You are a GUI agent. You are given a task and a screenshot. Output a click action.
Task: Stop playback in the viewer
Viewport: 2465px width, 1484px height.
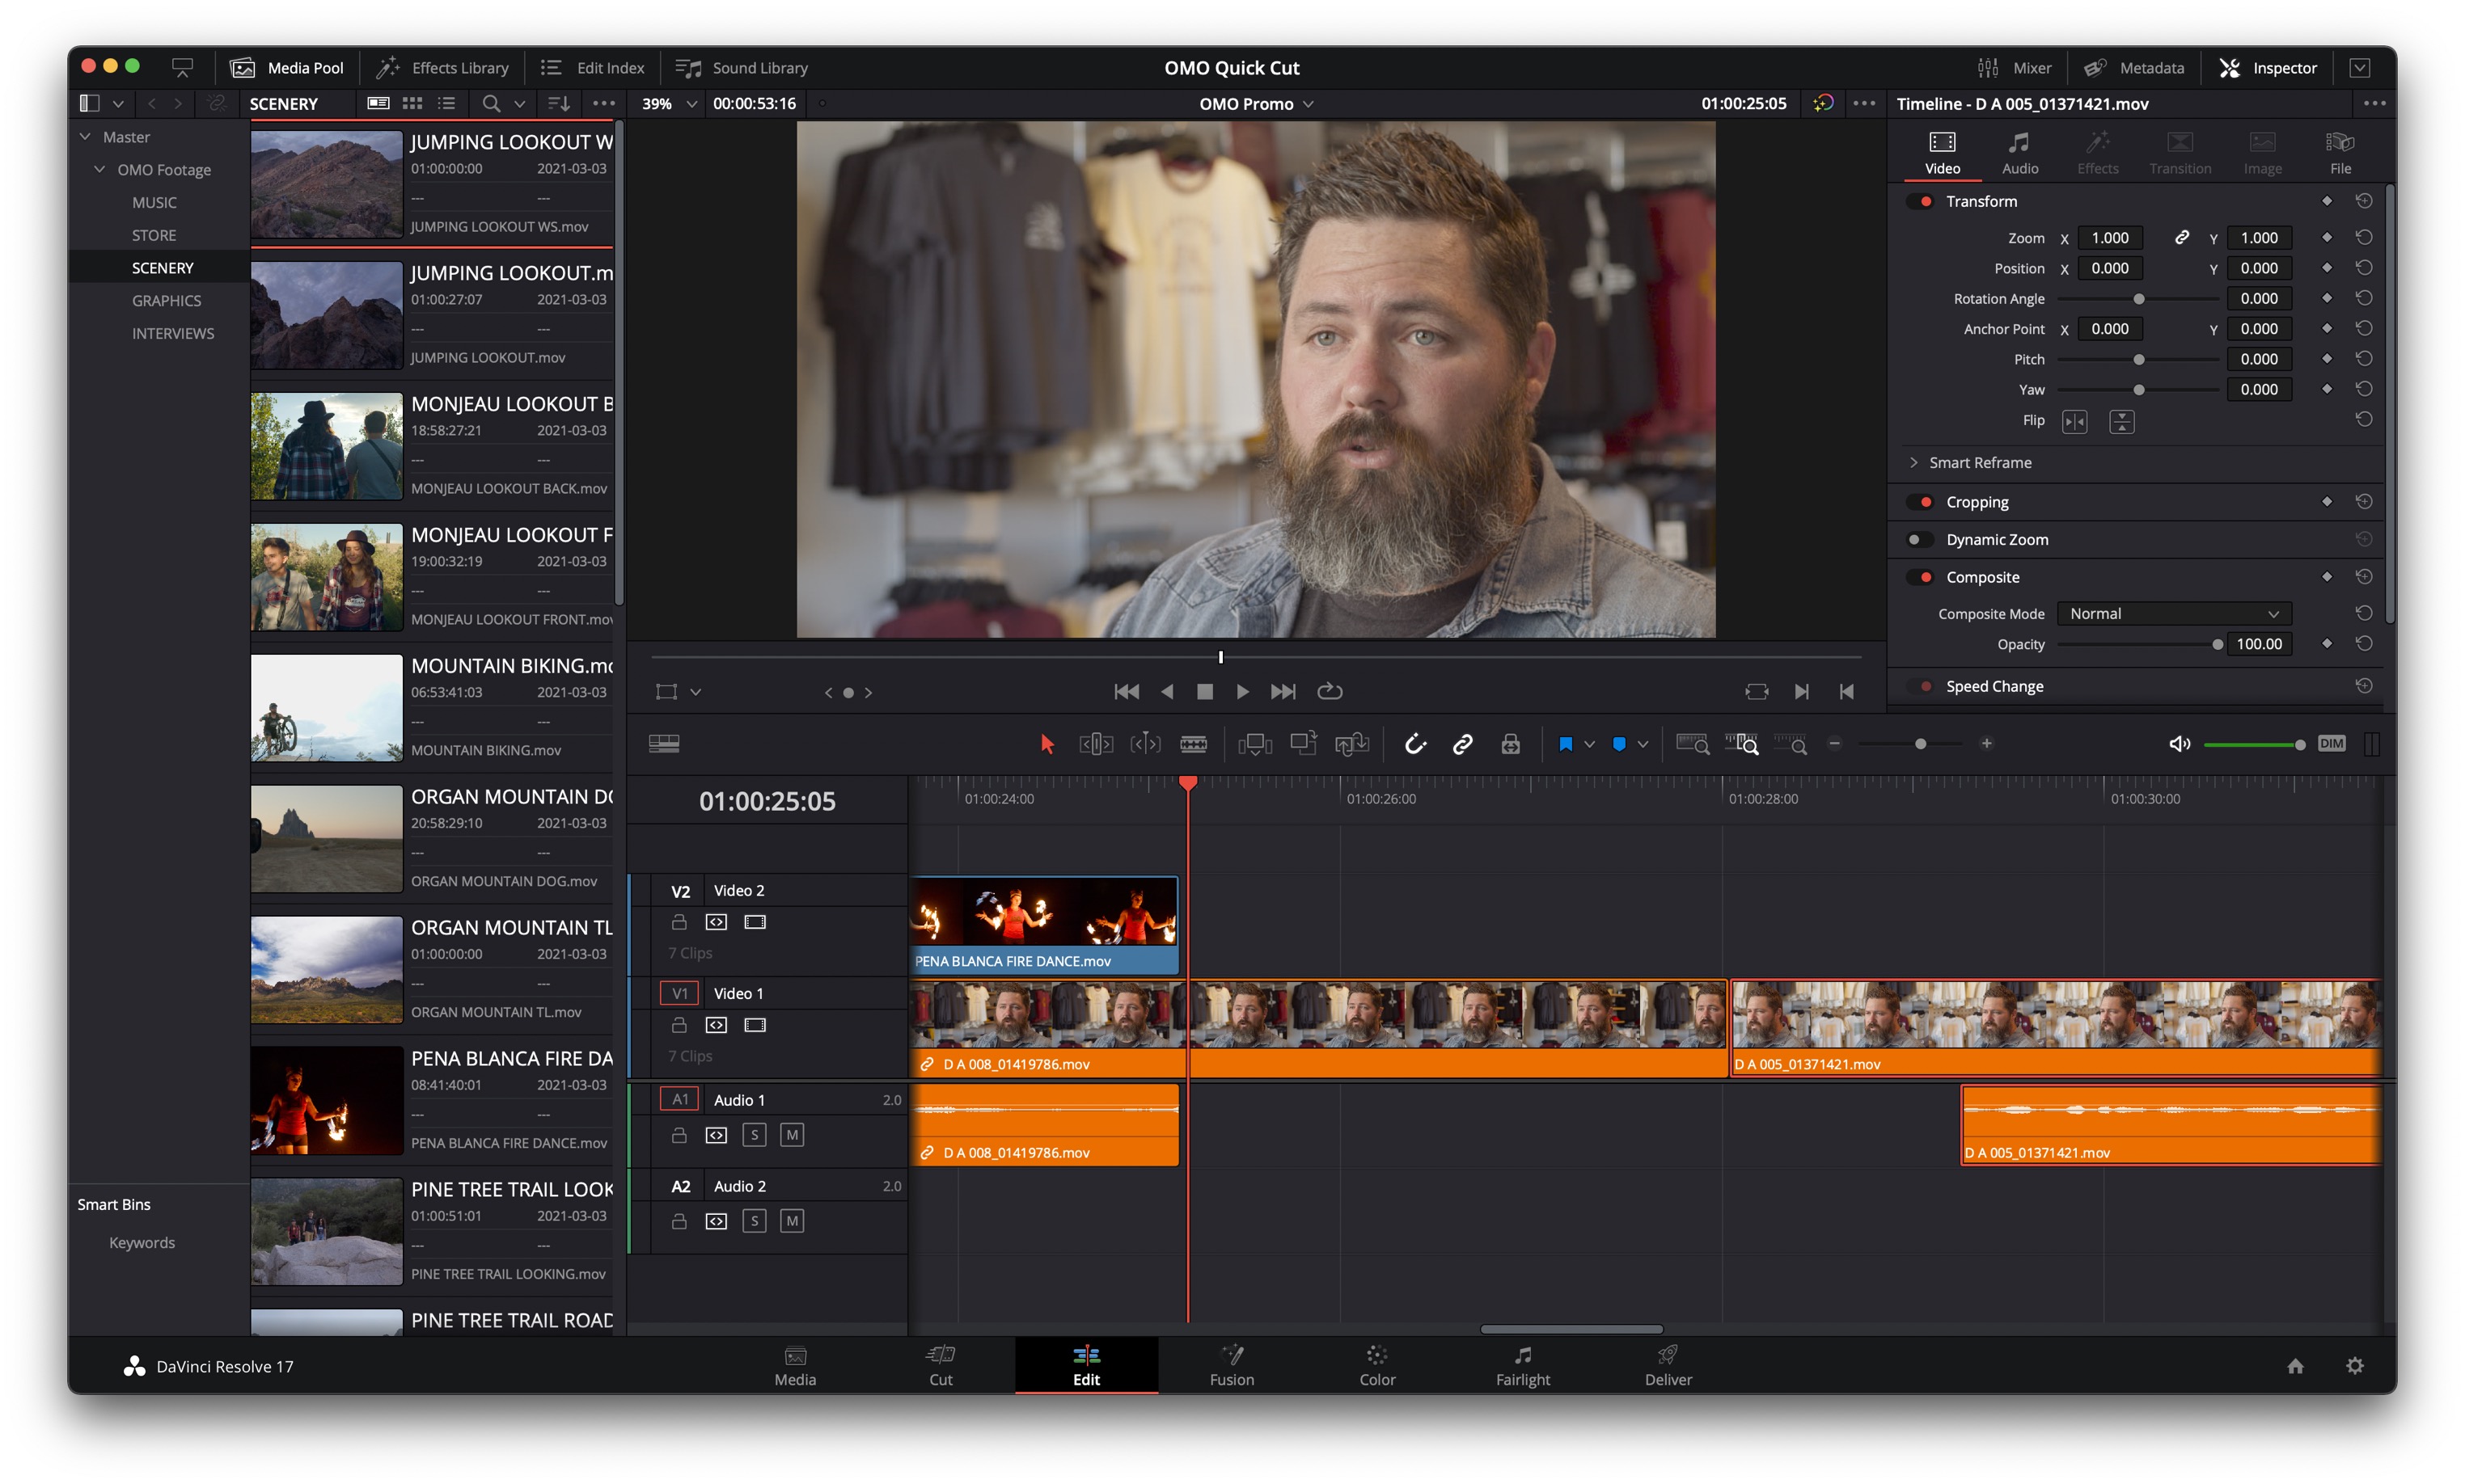click(x=1204, y=692)
